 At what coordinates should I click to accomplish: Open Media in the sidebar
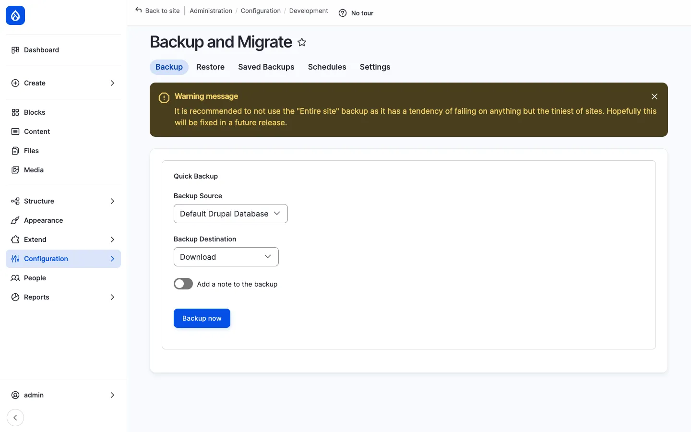63,170
